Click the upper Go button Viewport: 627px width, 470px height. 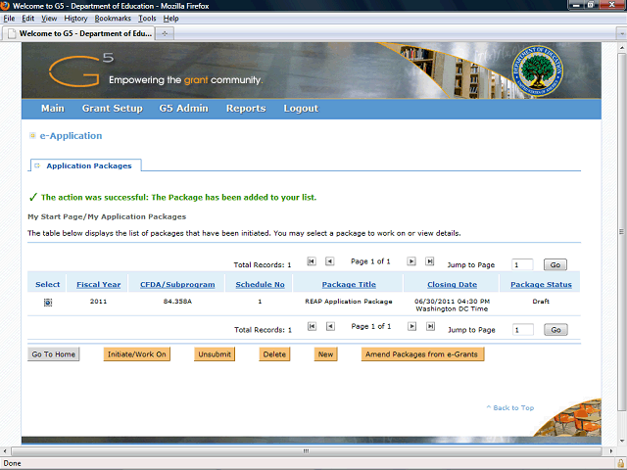click(555, 264)
